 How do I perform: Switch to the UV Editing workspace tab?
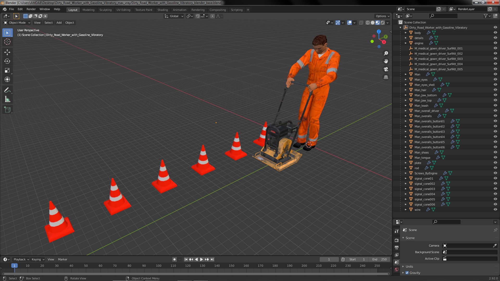(x=123, y=10)
